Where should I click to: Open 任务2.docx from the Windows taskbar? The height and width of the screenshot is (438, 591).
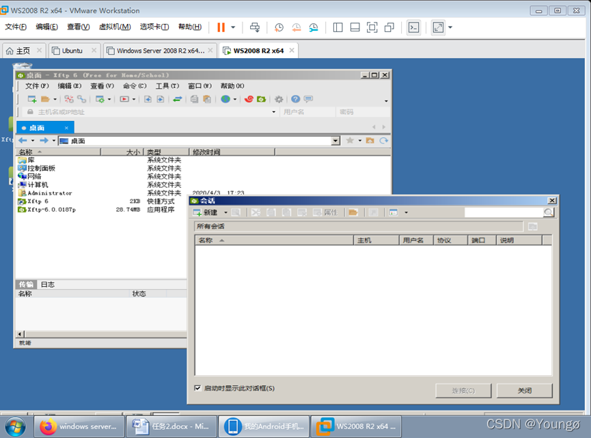[171, 426]
